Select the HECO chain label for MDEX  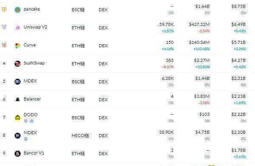pos(80,135)
